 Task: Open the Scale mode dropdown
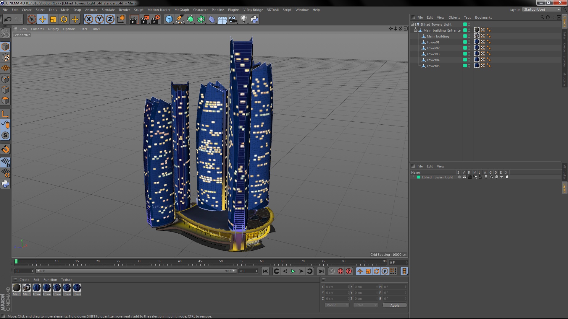coord(365,305)
